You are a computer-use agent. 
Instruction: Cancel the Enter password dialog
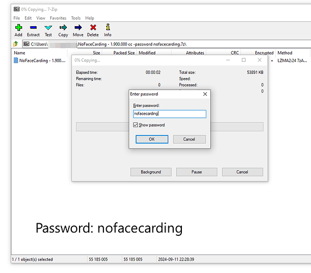tap(190, 139)
